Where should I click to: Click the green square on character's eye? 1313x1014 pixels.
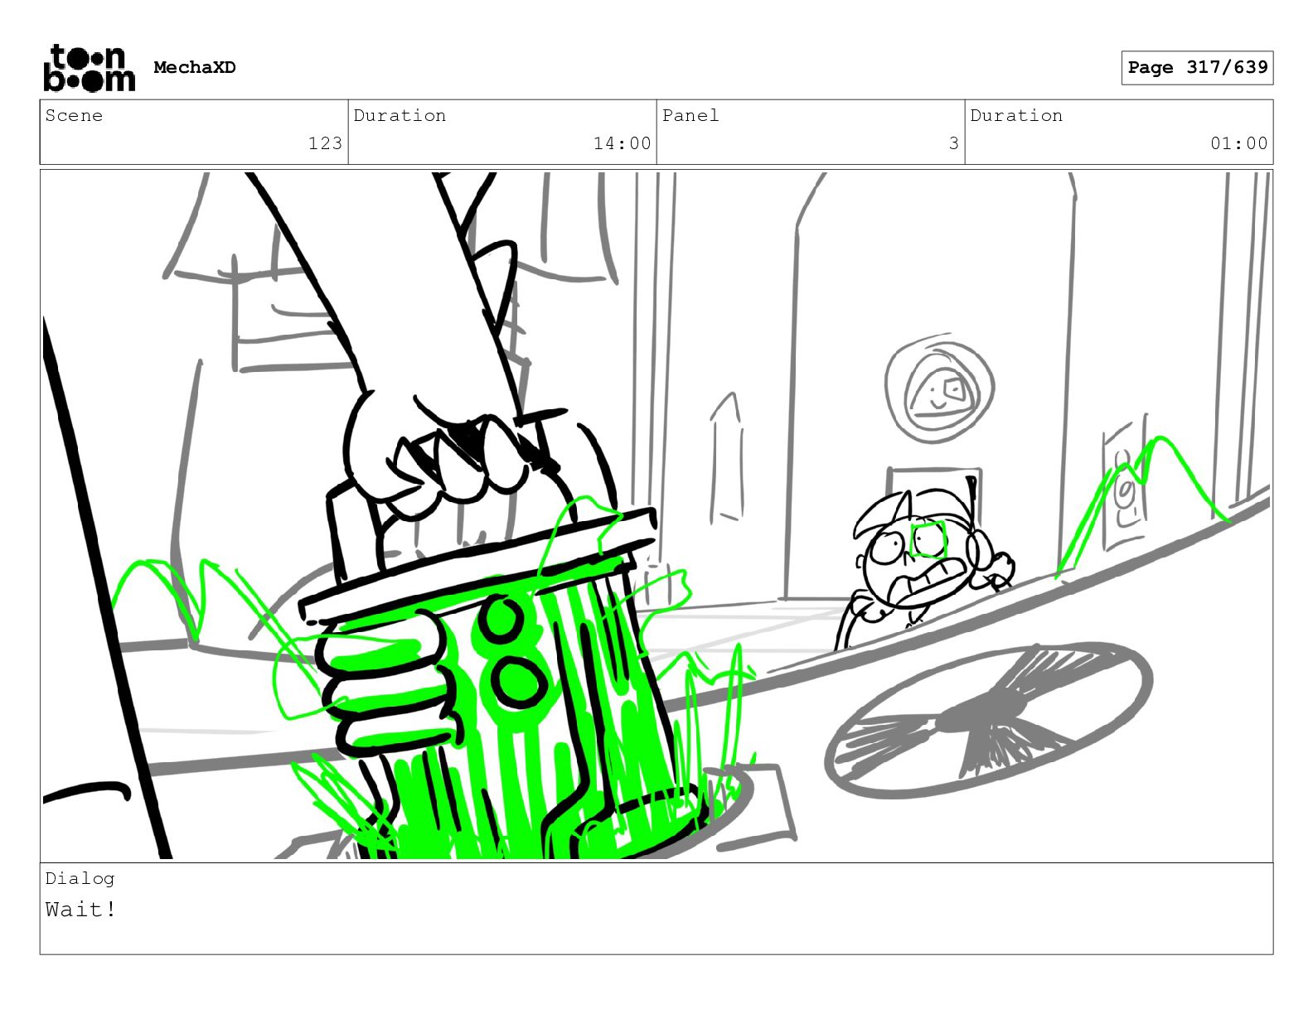928,540
